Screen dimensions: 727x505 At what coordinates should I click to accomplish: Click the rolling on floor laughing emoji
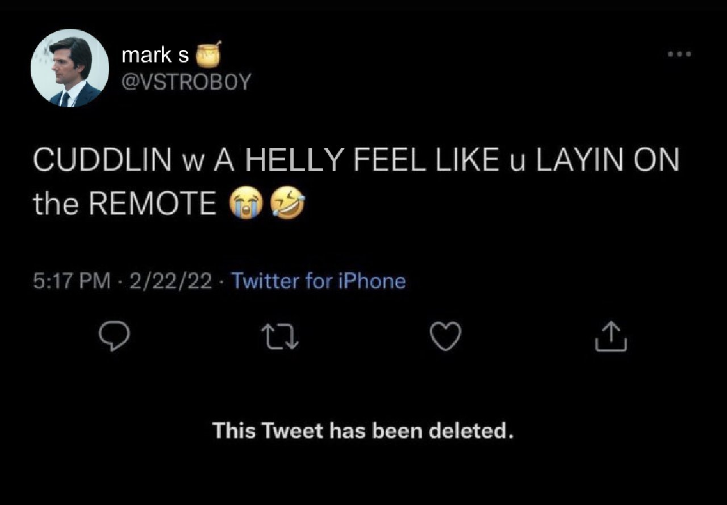point(286,204)
